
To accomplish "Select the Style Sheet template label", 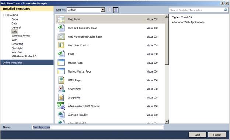I will click(x=74, y=89).
